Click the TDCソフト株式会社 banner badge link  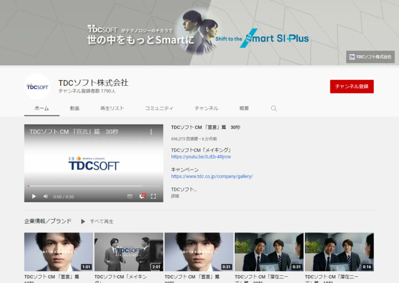tap(370, 57)
